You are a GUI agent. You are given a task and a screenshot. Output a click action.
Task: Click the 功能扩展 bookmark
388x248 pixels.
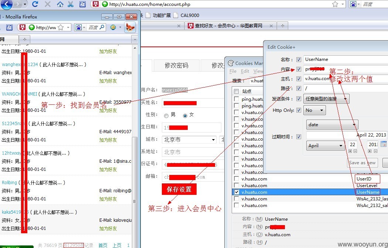click(159, 15)
